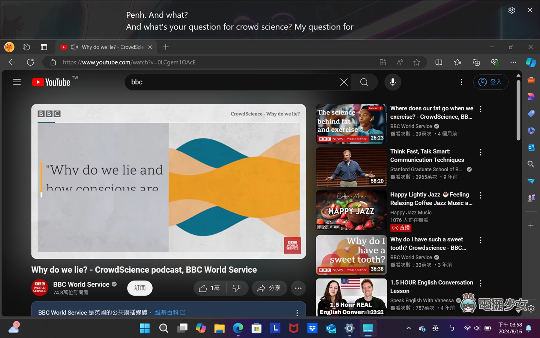Search with voice microphone button
Viewport: 540px width, 338px height.
pyautogui.click(x=393, y=82)
